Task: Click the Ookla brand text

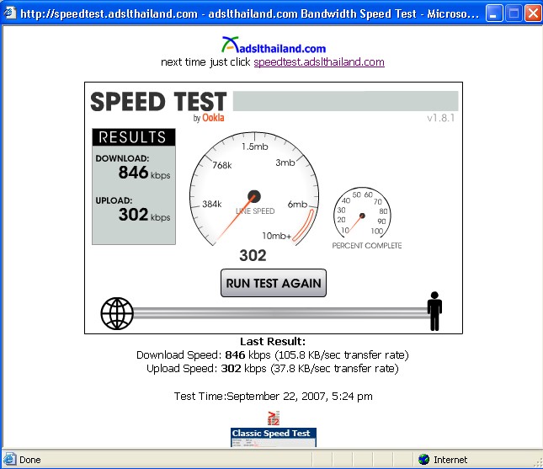Action: tap(213, 118)
